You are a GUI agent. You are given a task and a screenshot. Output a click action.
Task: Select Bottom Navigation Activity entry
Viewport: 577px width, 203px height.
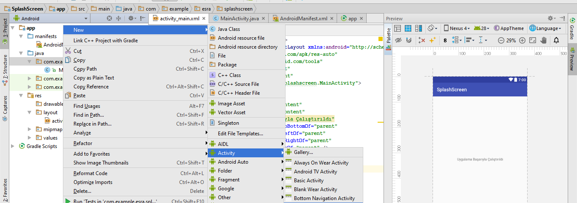(x=323, y=198)
